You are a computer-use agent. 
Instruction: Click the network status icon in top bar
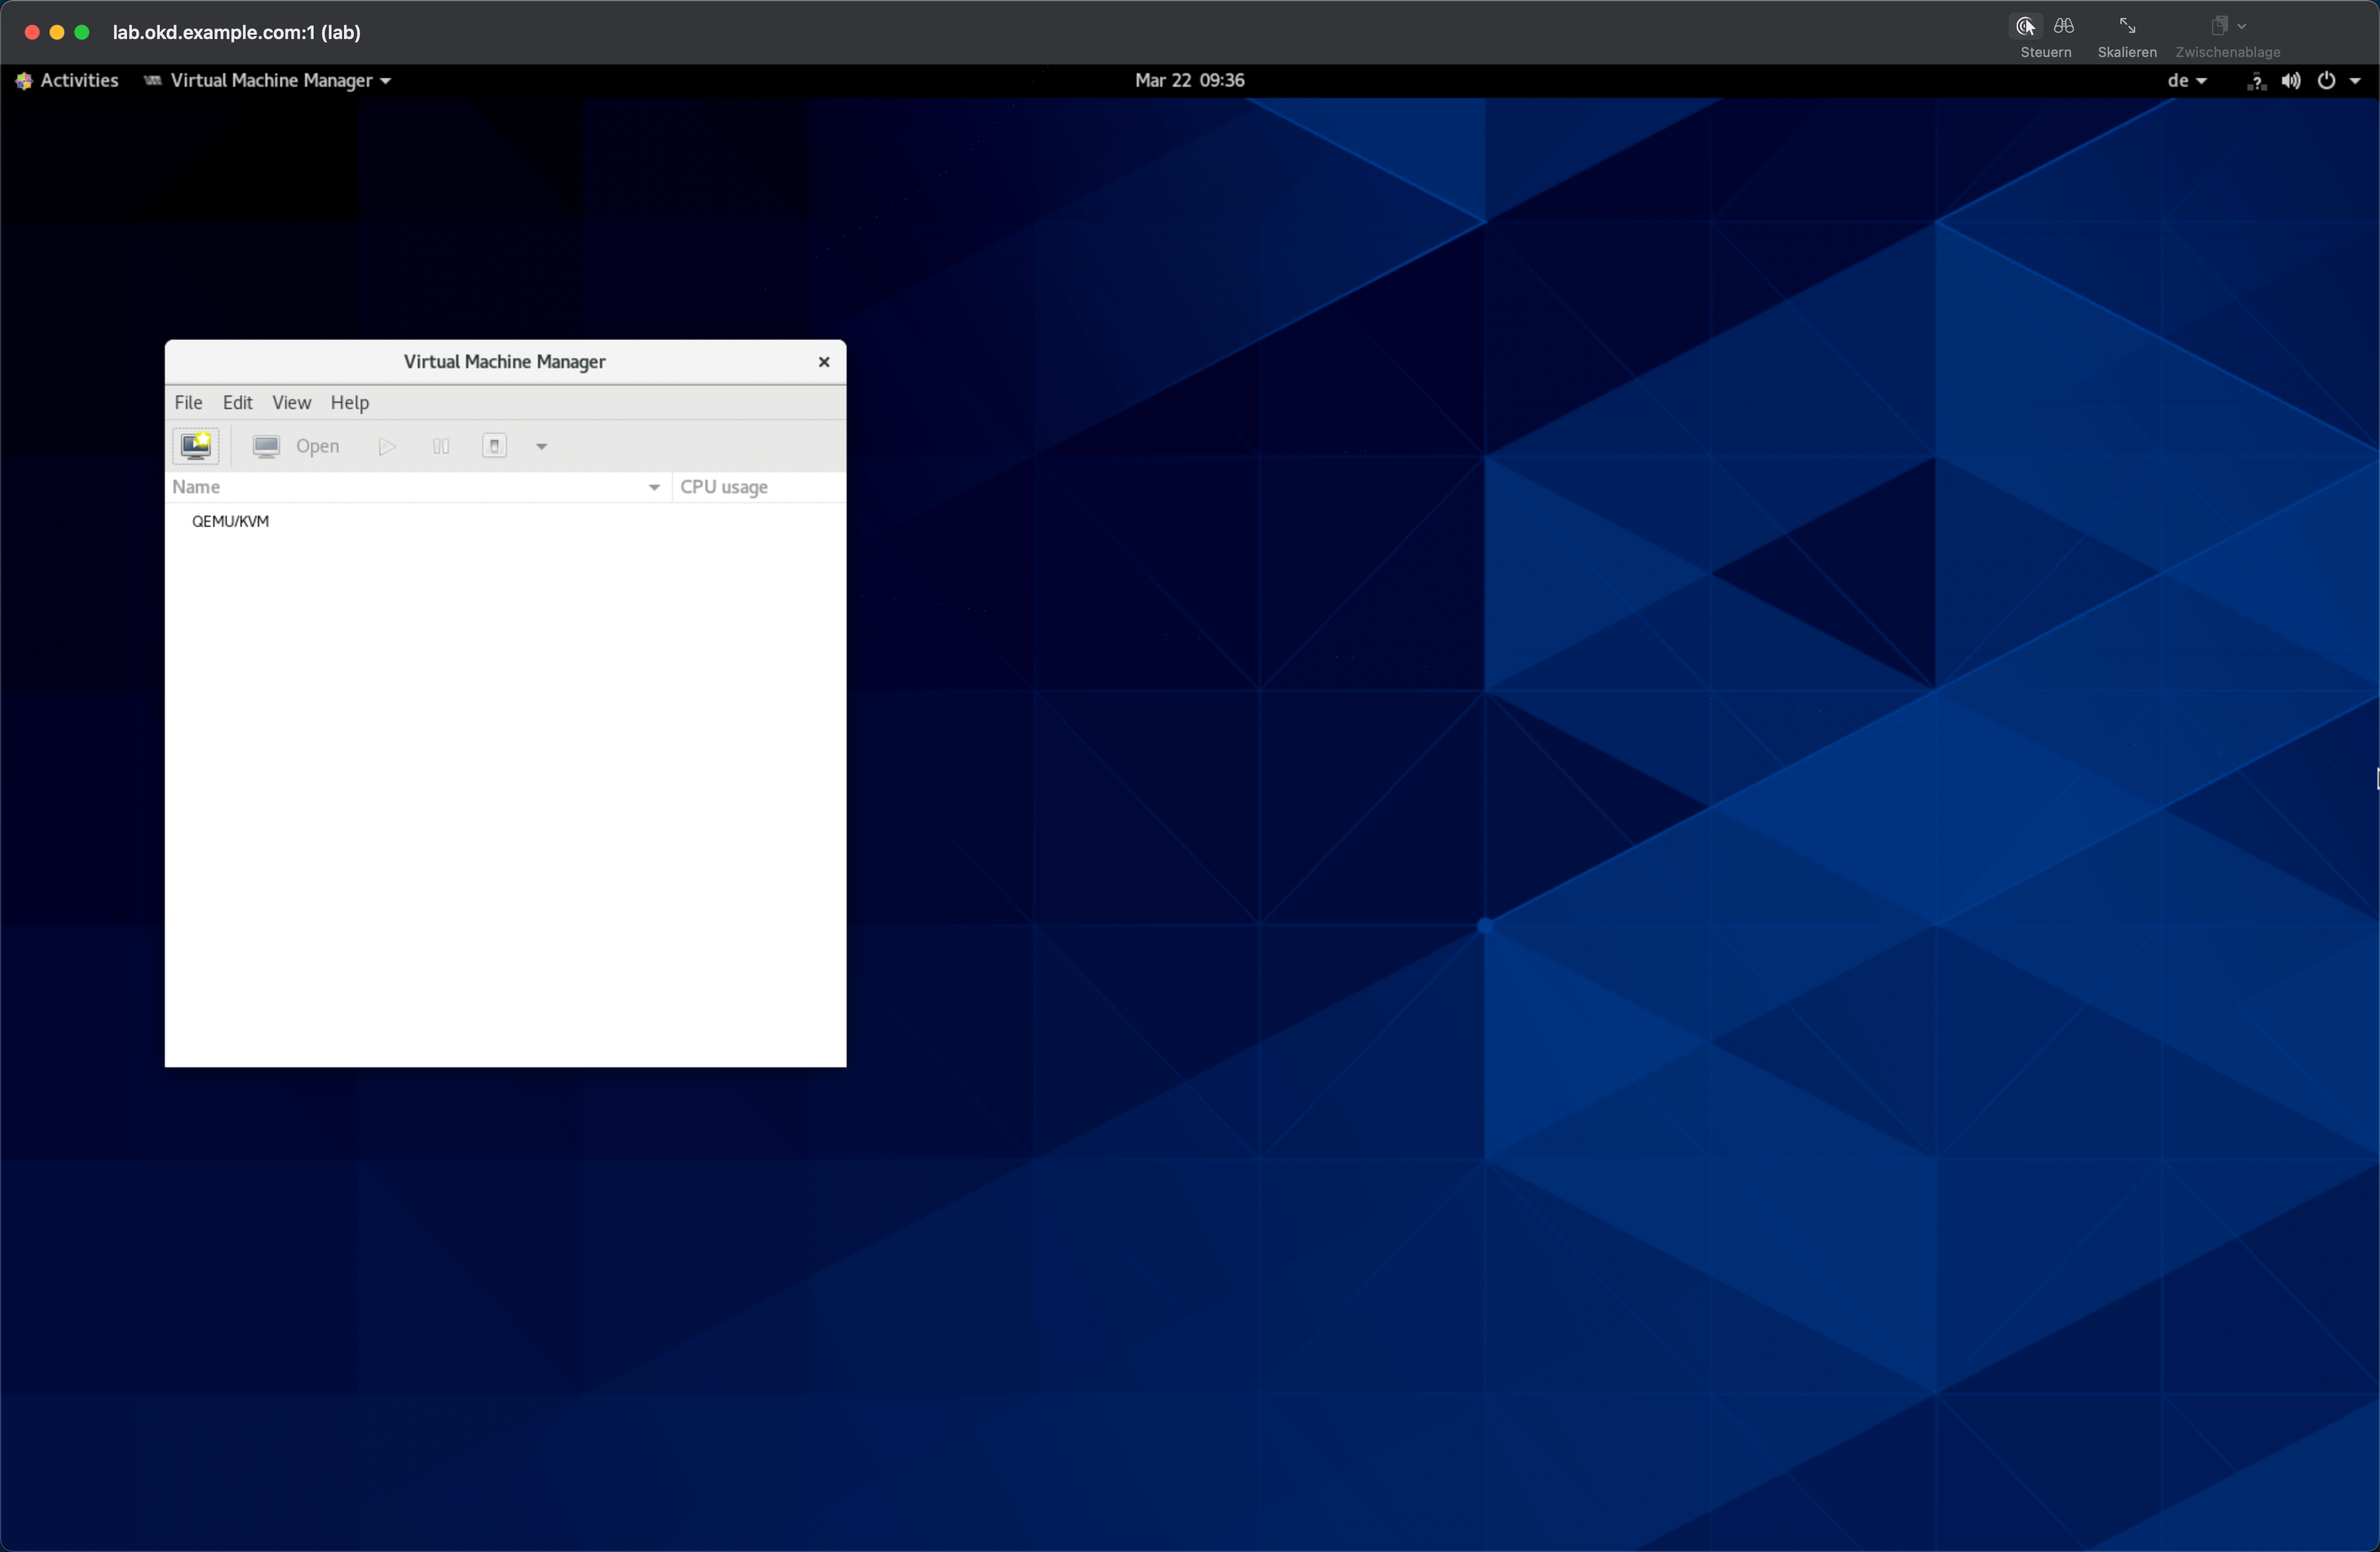point(2256,81)
